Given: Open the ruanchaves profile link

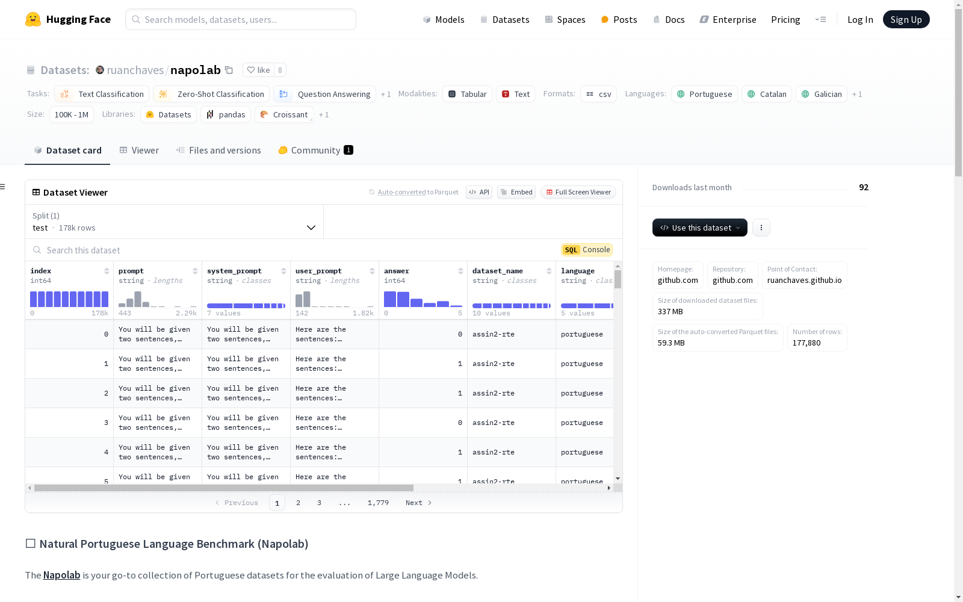Looking at the screenshot, I should pos(135,70).
